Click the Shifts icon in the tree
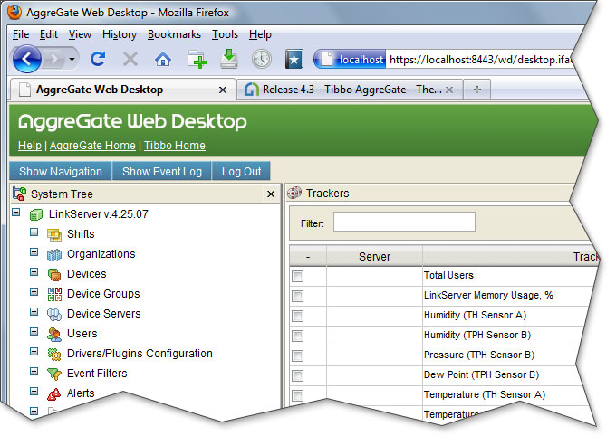 point(54,234)
